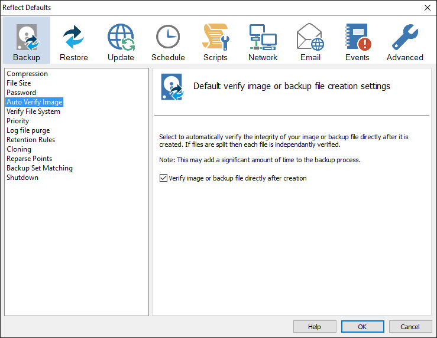This screenshot has width=437, height=338.
Task: Select the Update globe icon
Action: coord(121,41)
